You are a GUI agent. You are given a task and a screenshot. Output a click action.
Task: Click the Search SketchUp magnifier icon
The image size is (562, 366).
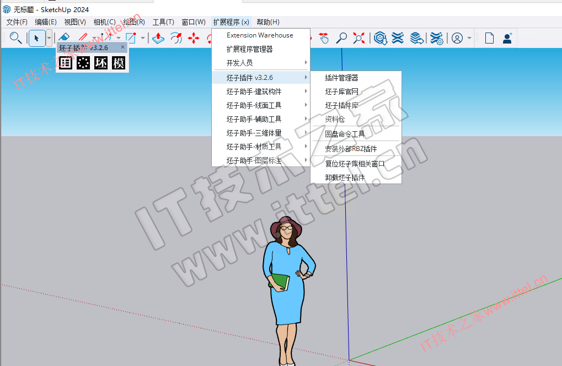tap(15, 37)
